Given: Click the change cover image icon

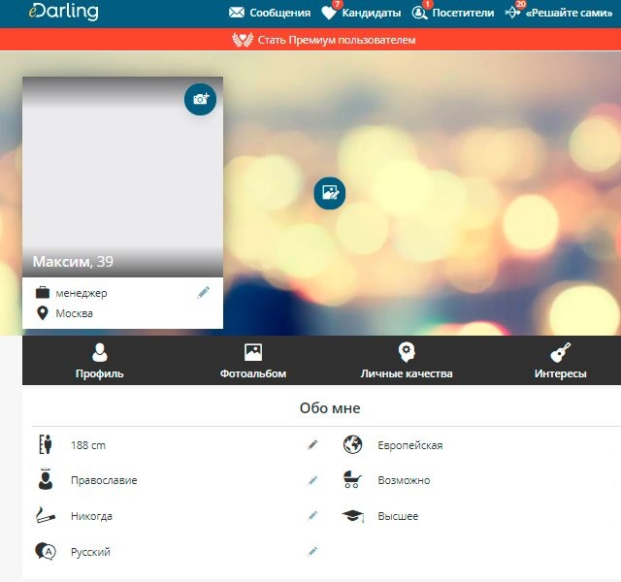Looking at the screenshot, I should 330,192.
